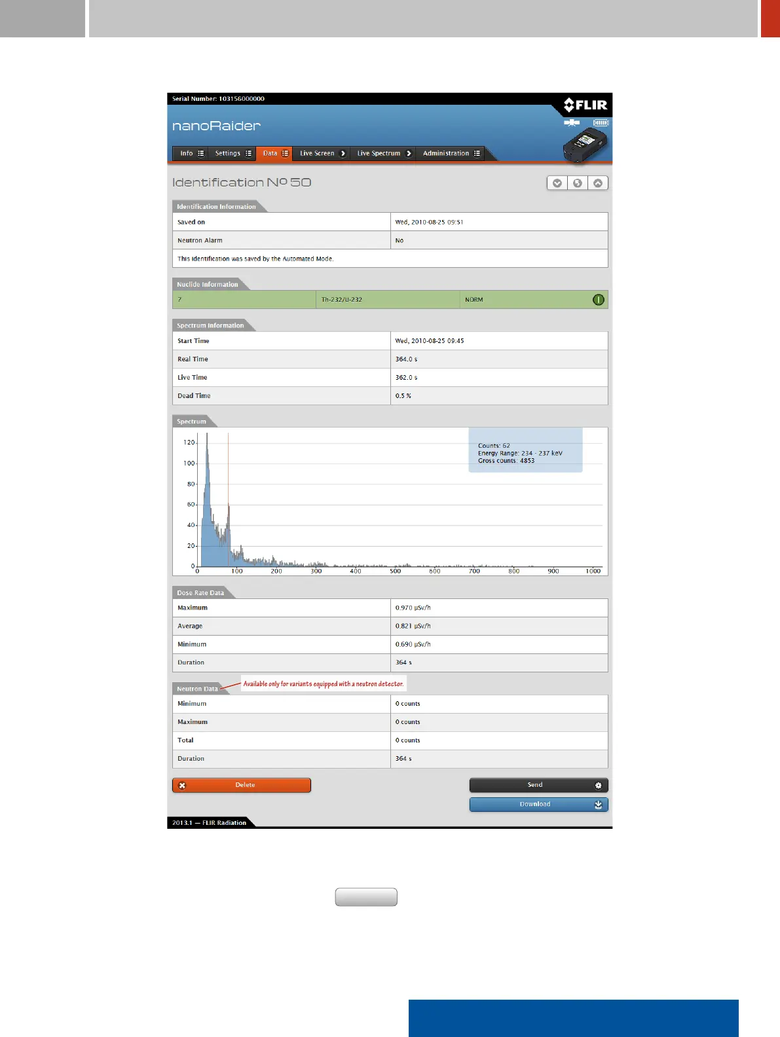
Task: Go to Live Spectrum page
Action: click(x=383, y=153)
